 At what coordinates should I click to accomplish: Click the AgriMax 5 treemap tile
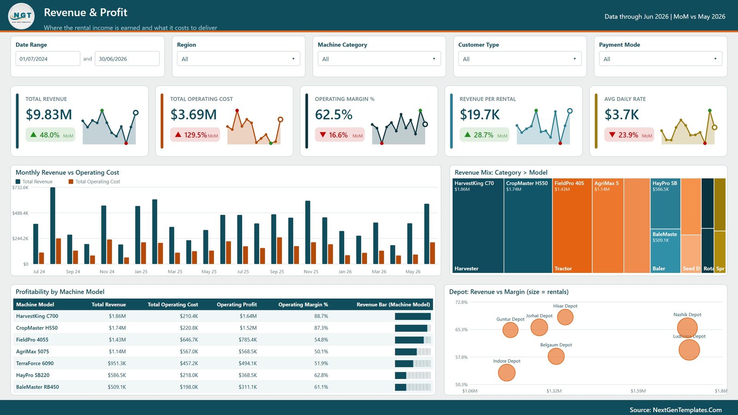pyautogui.click(x=608, y=225)
